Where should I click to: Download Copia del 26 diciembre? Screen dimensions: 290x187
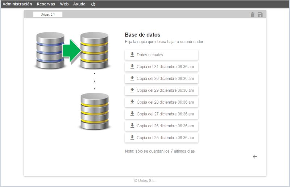(x=161, y=126)
